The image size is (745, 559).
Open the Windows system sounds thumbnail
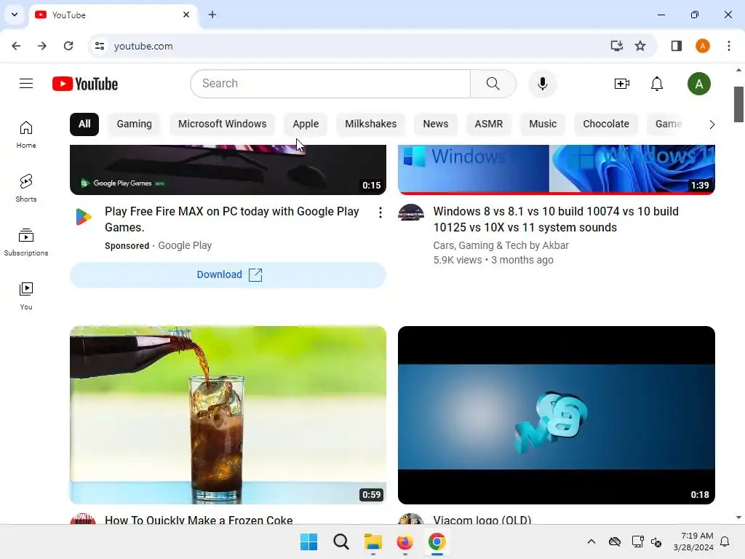coord(557,170)
